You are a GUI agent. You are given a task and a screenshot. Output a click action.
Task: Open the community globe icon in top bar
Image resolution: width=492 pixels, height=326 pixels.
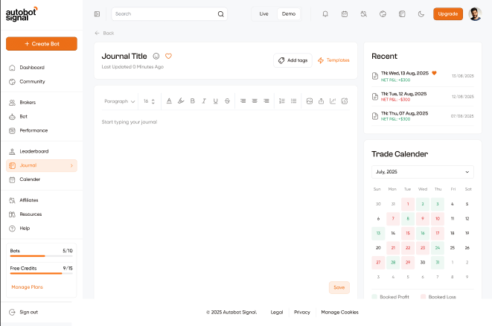click(383, 14)
